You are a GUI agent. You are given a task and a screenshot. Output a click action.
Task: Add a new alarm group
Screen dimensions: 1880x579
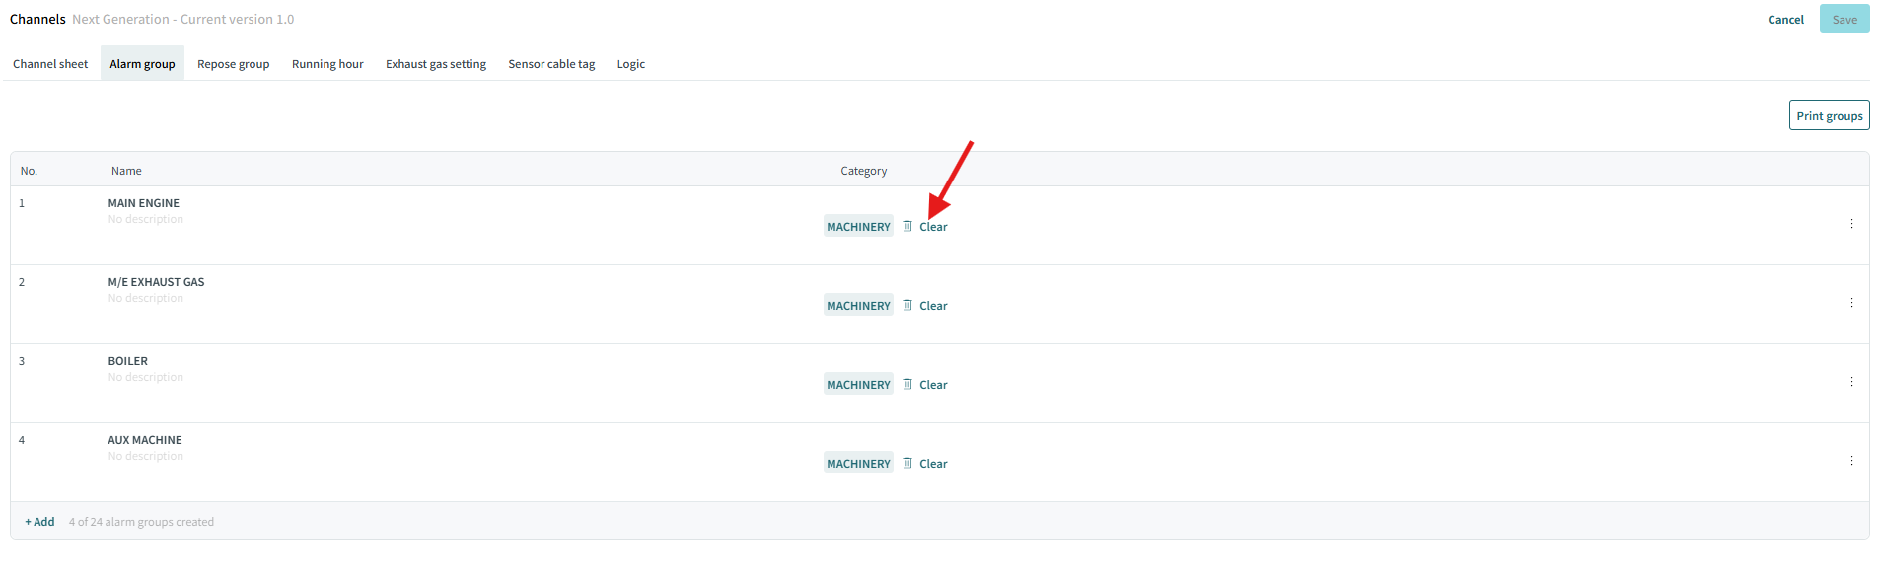pos(39,522)
